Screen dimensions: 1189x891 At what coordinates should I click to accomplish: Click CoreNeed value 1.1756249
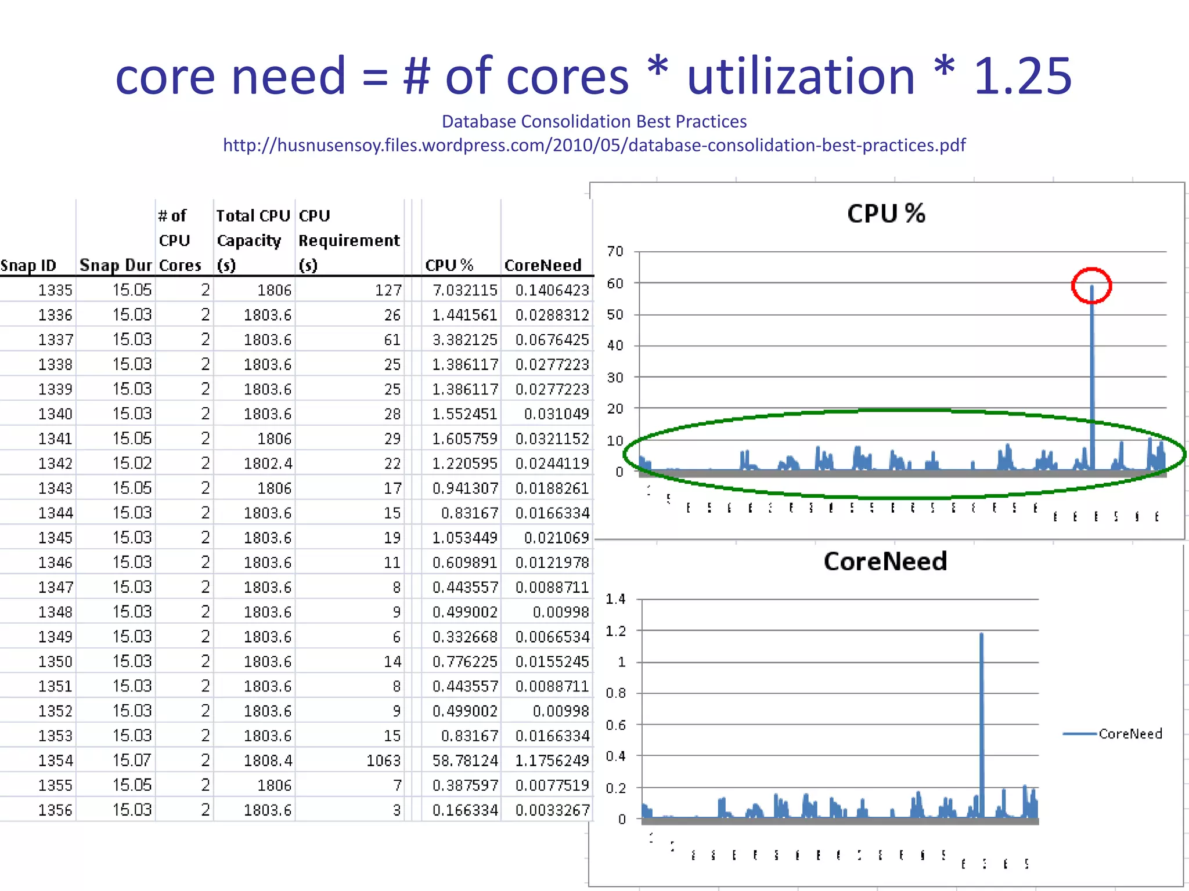[552, 760]
